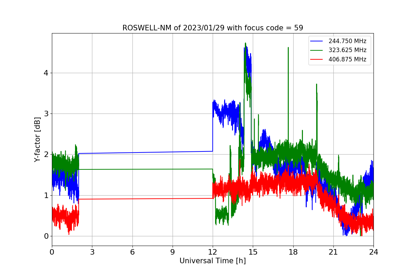Click x-axis tick label '0'
The image size is (415, 276).
(52, 252)
